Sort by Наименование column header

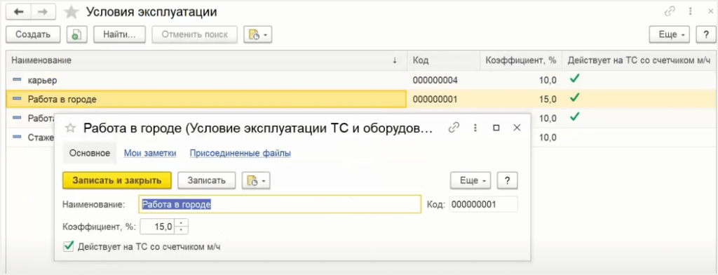coord(207,60)
